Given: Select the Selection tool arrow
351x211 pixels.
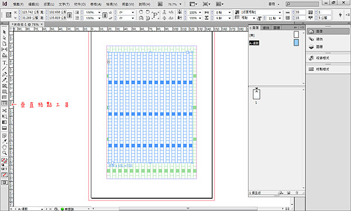Looking at the screenshot, I should (x=4, y=32).
